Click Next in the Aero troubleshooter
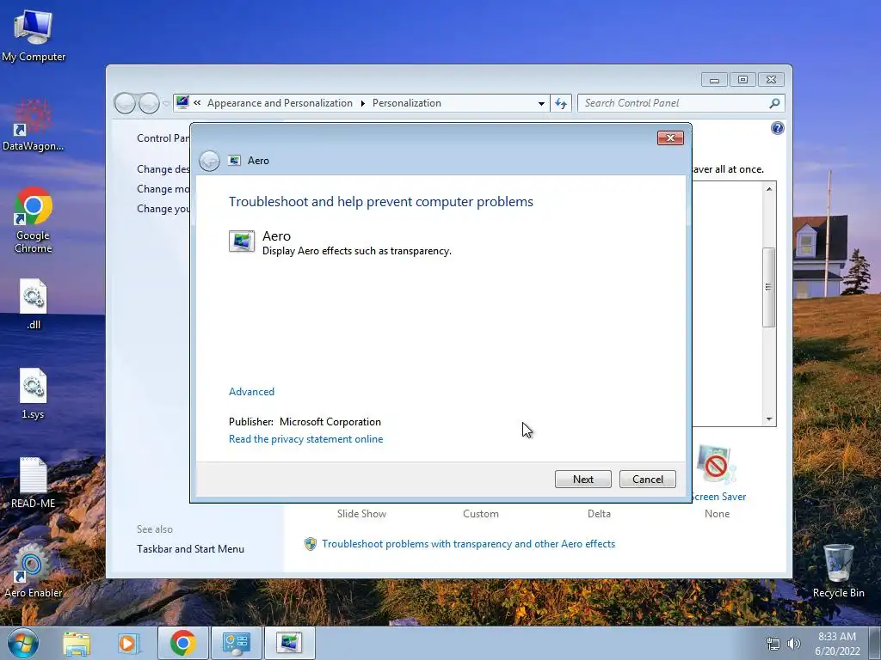The width and height of the screenshot is (881, 660). tap(582, 480)
